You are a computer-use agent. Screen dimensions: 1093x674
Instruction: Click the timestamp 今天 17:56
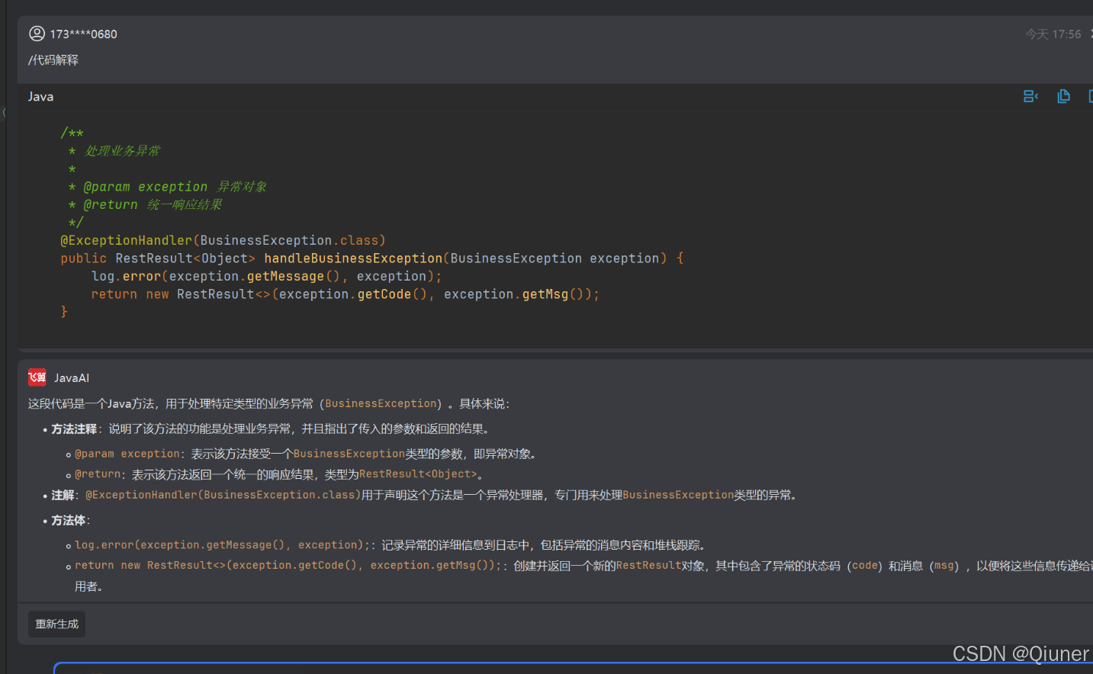1053,34
